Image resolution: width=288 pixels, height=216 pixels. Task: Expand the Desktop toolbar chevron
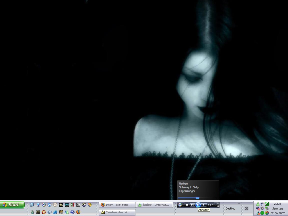pos(238,203)
